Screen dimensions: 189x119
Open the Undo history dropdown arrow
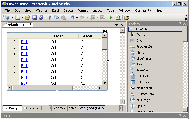[77, 18]
